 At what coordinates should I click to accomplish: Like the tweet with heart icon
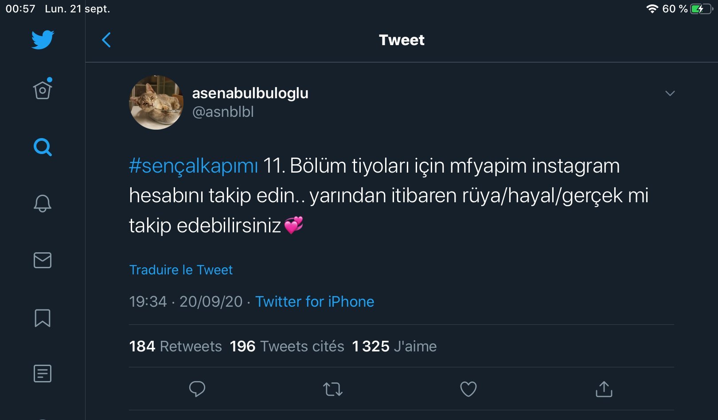pos(468,389)
